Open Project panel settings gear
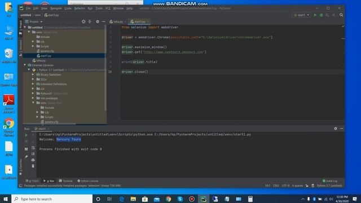Screen dimensions: 361x203 (x=98, y=21)
